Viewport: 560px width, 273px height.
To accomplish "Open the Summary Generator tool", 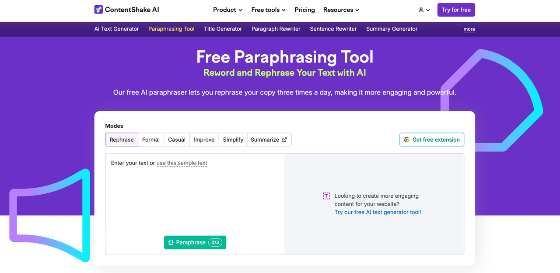I will pos(392,29).
